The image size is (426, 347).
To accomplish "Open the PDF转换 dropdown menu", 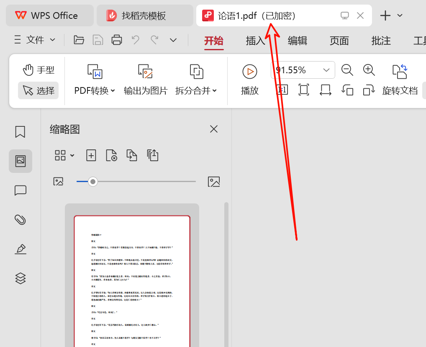I will pyautogui.click(x=95, y=90).
